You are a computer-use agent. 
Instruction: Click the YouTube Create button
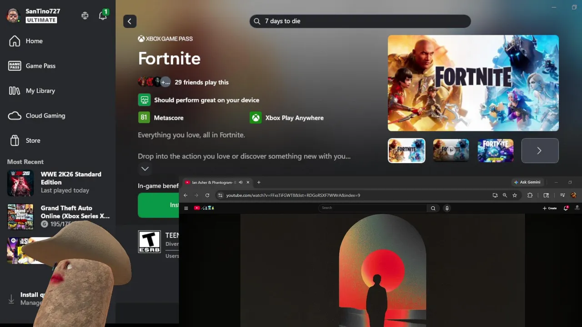(x=550, y=208)
